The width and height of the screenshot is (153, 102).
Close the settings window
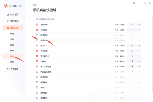click(x=150, y=3)
